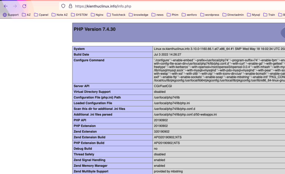The height and width of the screenshot is (174, 285).
Task: Expand the SYSTEM bookmark folder
Action: (79, 15)
